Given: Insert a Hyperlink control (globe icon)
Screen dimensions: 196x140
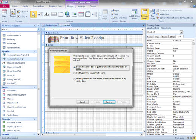Looking at the screenshot, I should 67,14.
